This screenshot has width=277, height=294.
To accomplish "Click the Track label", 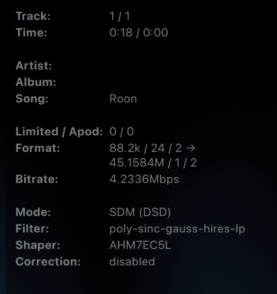I will tap(33, 16).
